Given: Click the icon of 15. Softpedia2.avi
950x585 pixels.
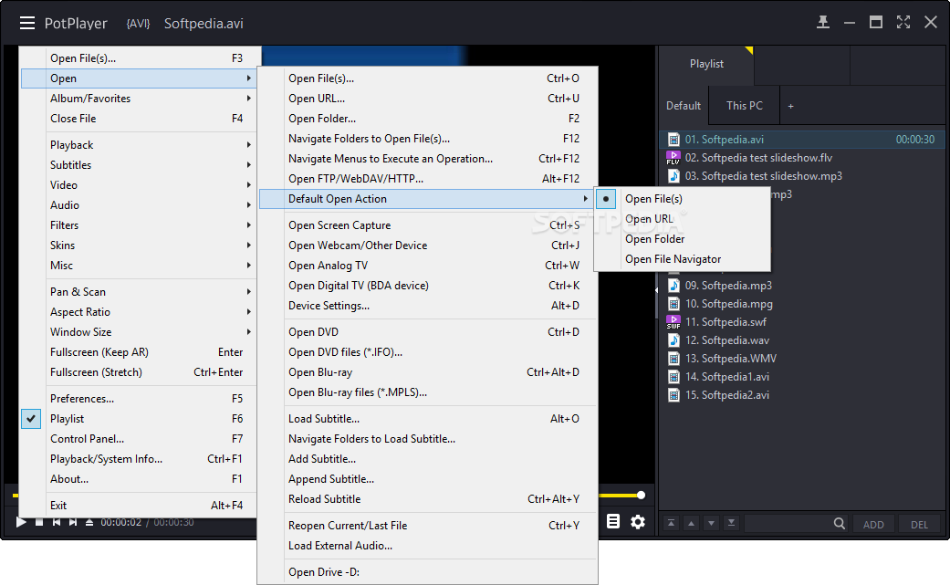Looking at the screenshot, I should point(673,395).
